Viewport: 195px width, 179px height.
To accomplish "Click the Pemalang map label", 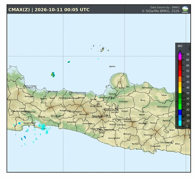I will click(x=63, y=98).
